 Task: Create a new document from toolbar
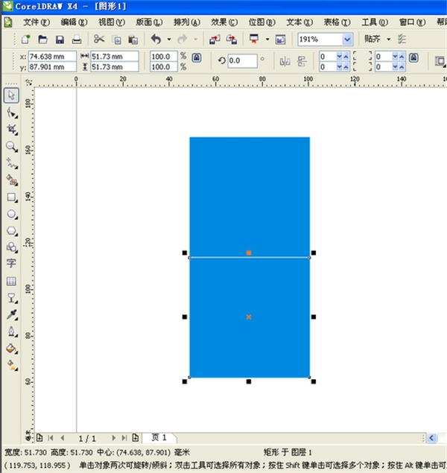pos(26,39)
